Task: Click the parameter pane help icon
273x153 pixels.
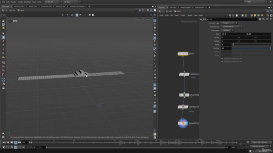Action: (x=271, y=19)
